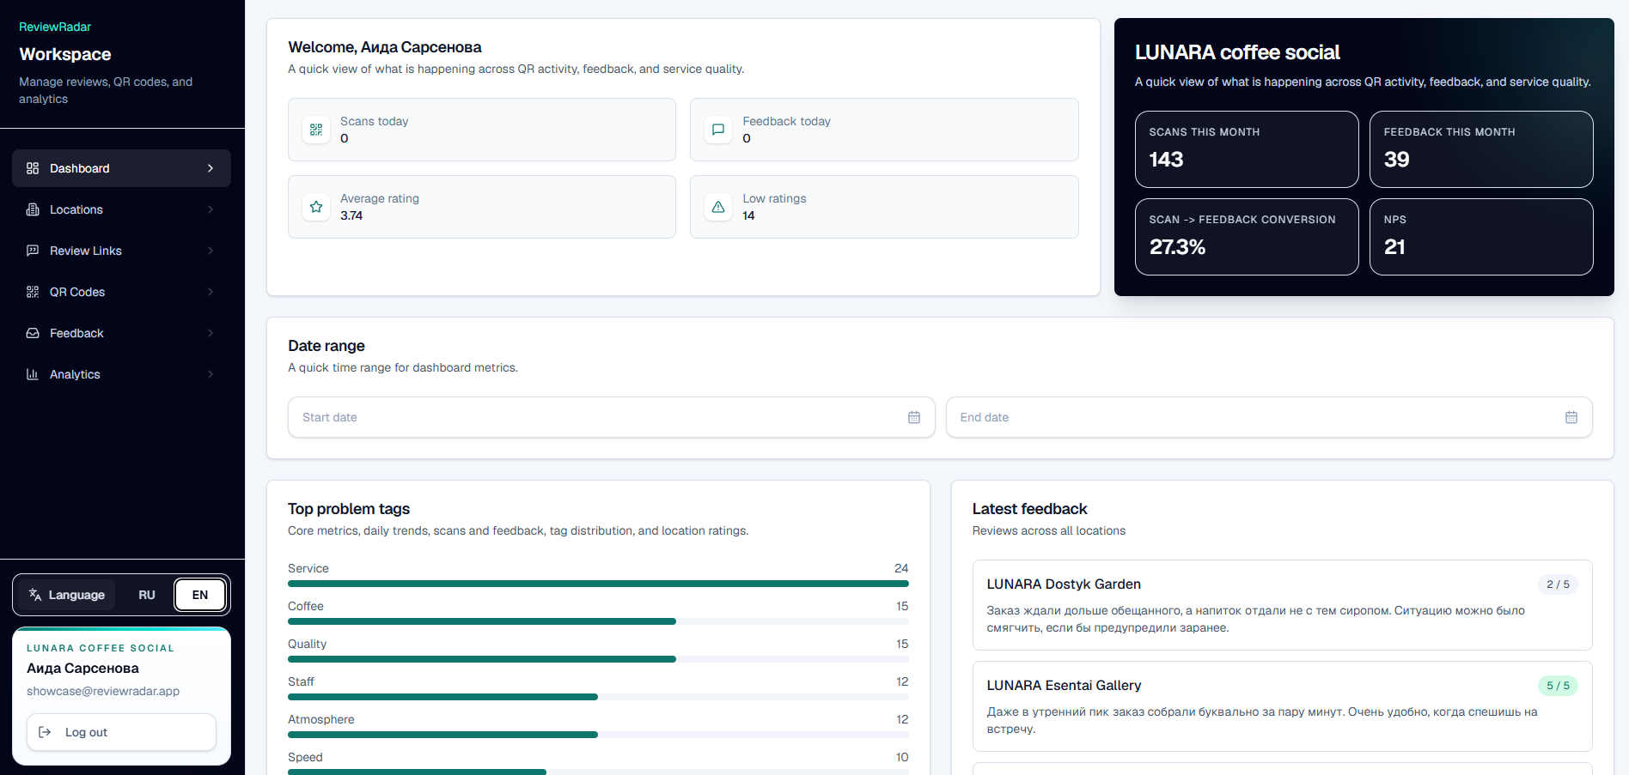
Task: Click the Feedback inbox icon
Action: coord(33,333)
